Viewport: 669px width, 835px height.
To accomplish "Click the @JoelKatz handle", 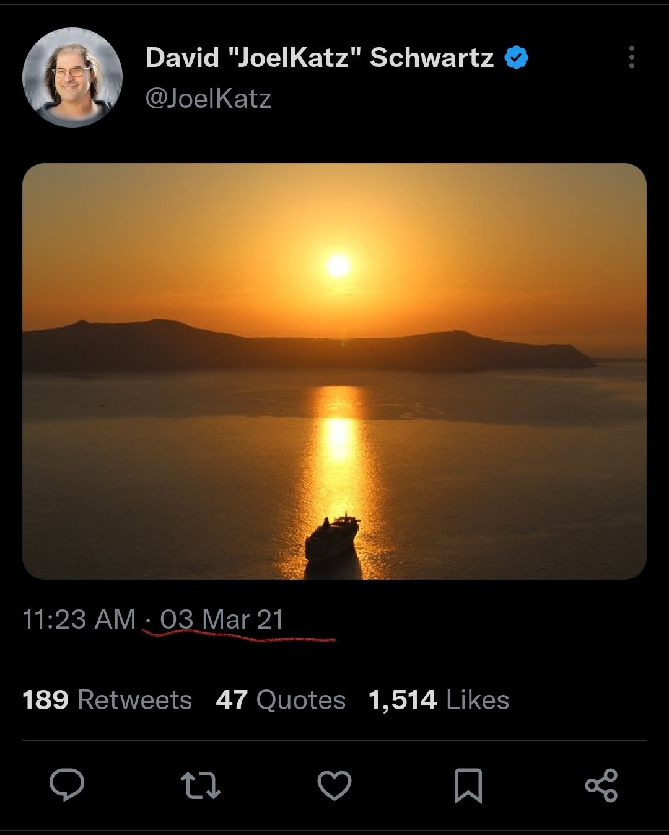I will [x=208, y=99].
